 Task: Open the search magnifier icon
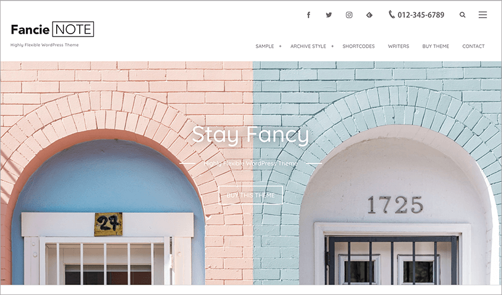[x=462, y=15]
